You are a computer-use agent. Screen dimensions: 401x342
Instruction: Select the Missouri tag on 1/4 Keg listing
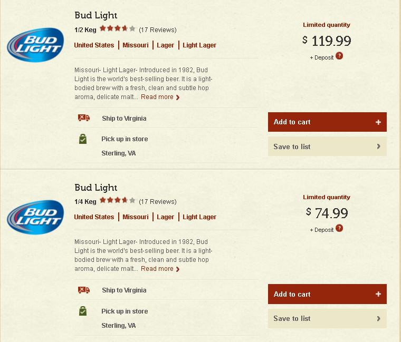click(136, 217)
